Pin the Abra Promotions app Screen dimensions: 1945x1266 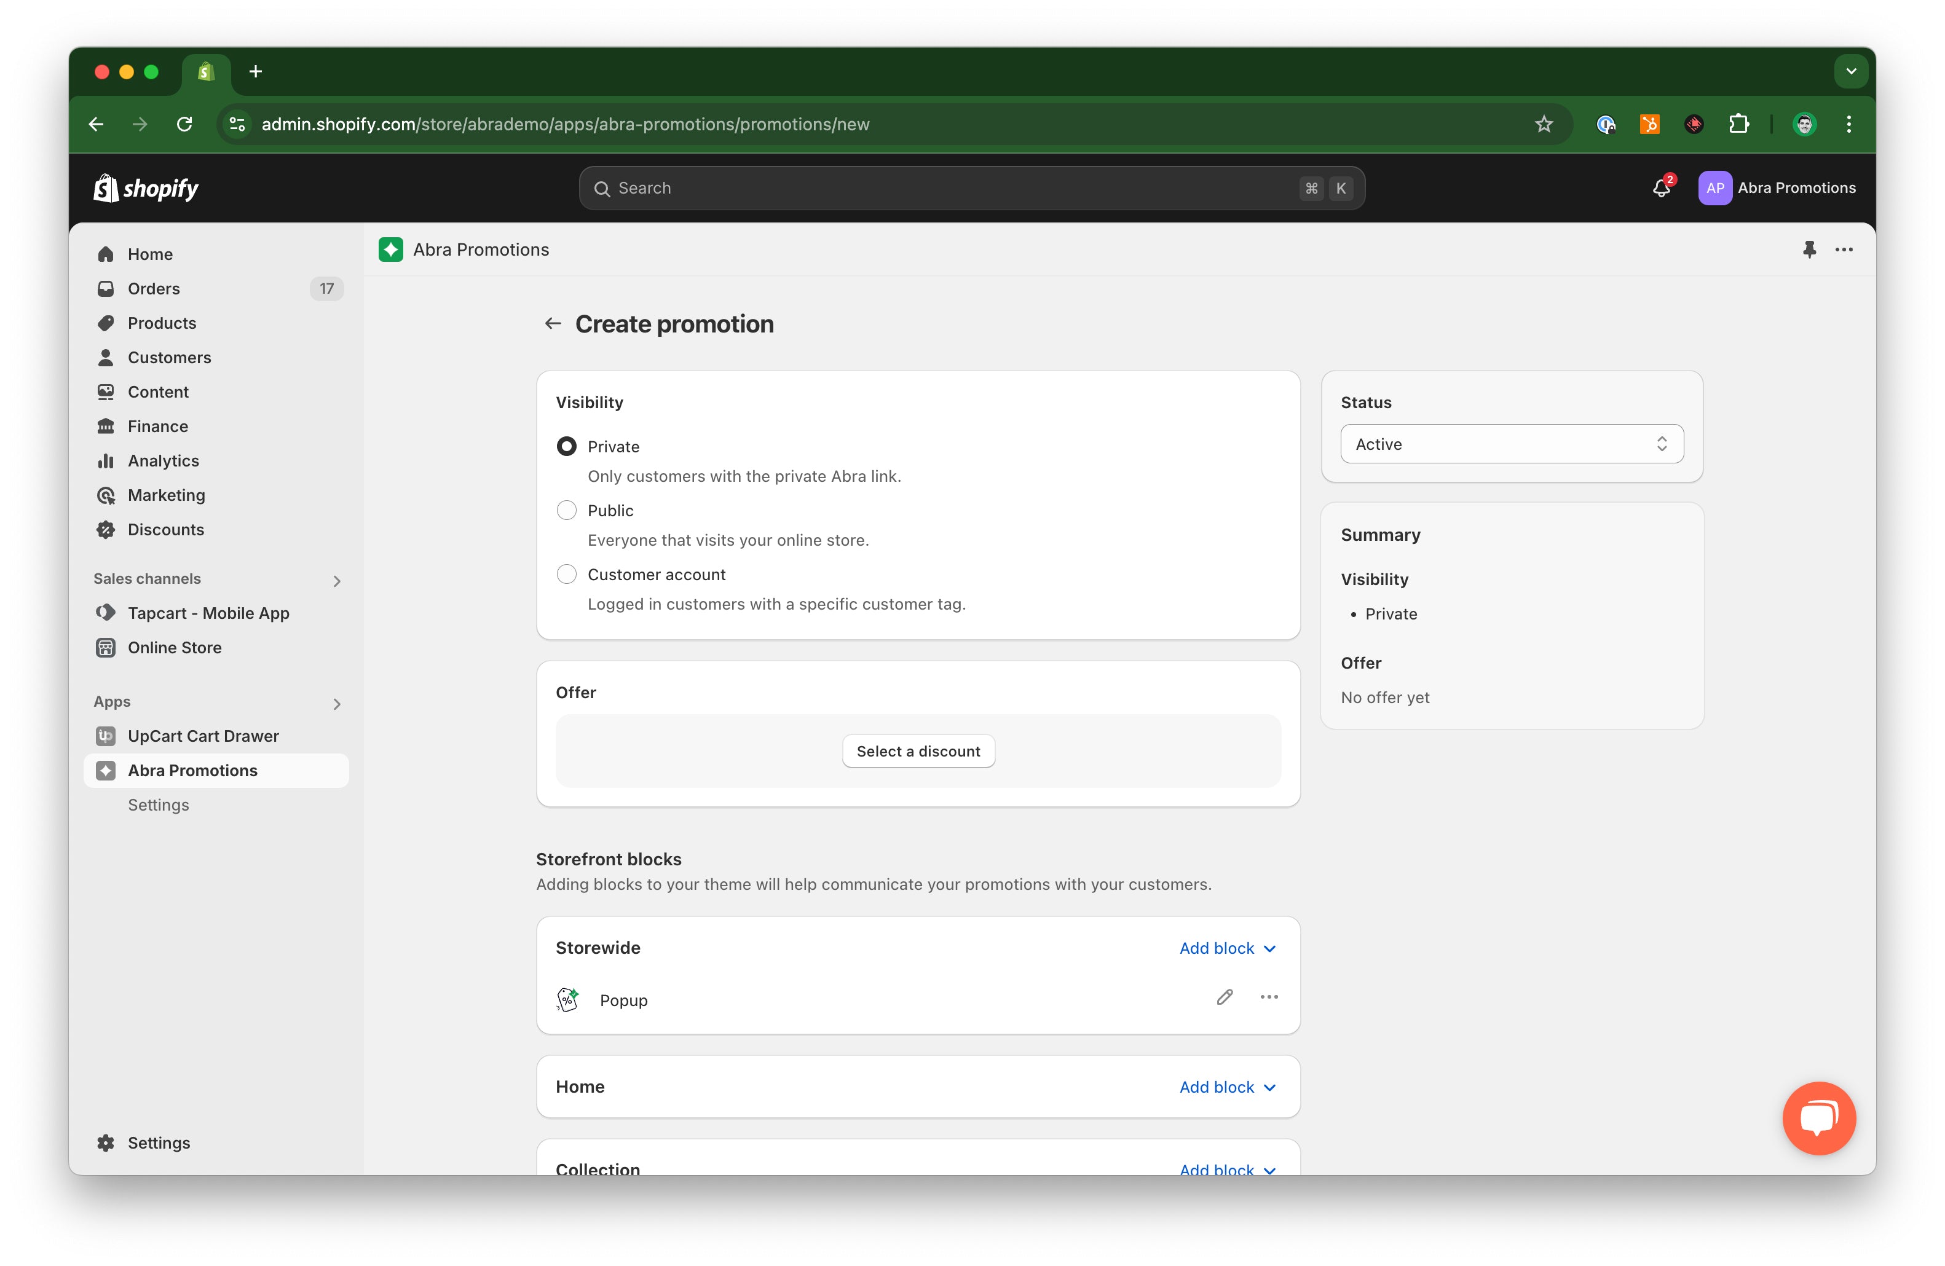(x=1809, y=250)
